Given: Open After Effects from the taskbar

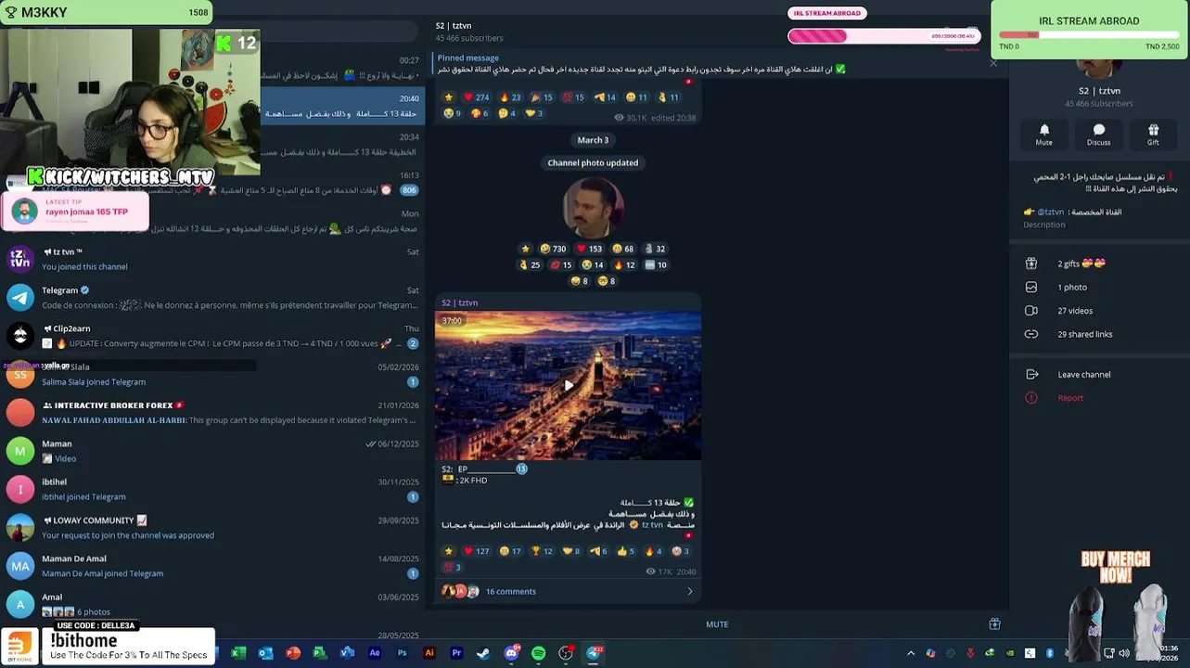Looking at the screenshot, I should pos(375,653).
